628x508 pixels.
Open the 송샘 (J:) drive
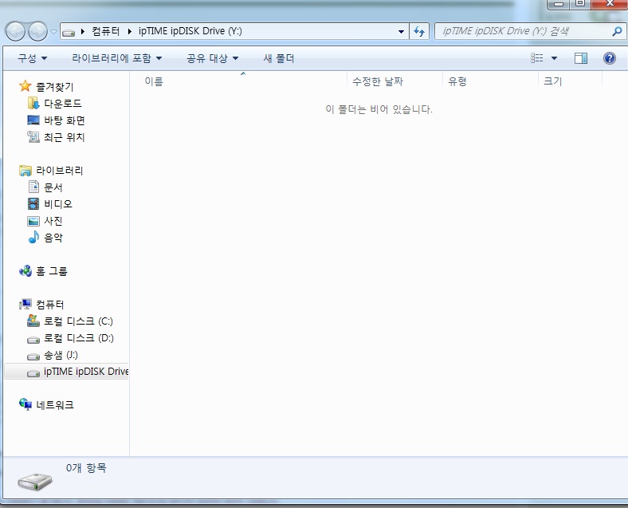click(61, 355)
